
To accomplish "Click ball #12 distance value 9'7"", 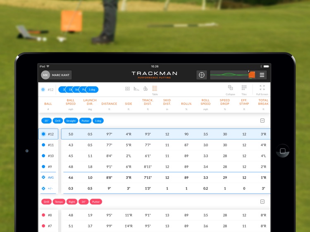I will pyautogui.click(x=109, y=134).
